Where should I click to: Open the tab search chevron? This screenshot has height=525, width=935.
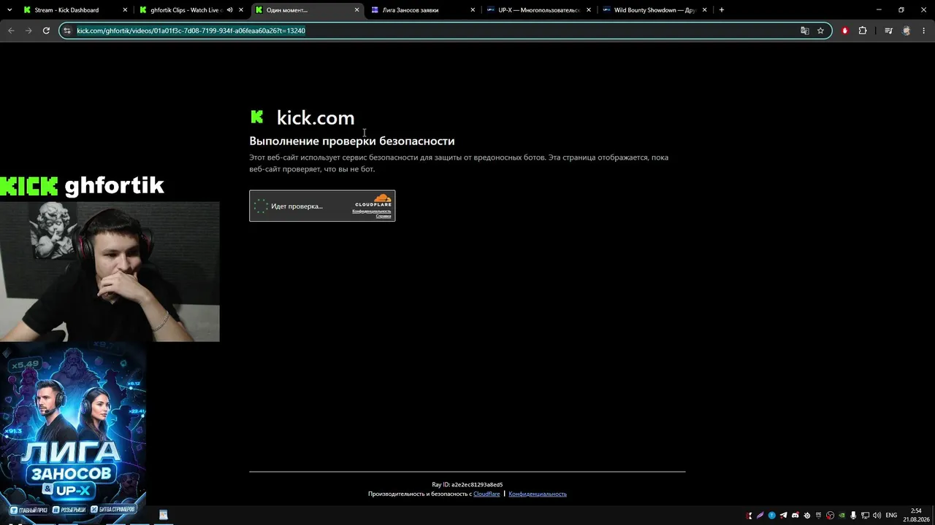pyautogui.click(x=10, y=10)
